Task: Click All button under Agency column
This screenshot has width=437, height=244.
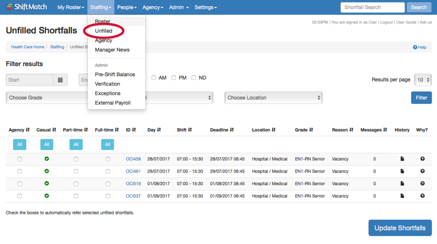Action: coord(20,145)
